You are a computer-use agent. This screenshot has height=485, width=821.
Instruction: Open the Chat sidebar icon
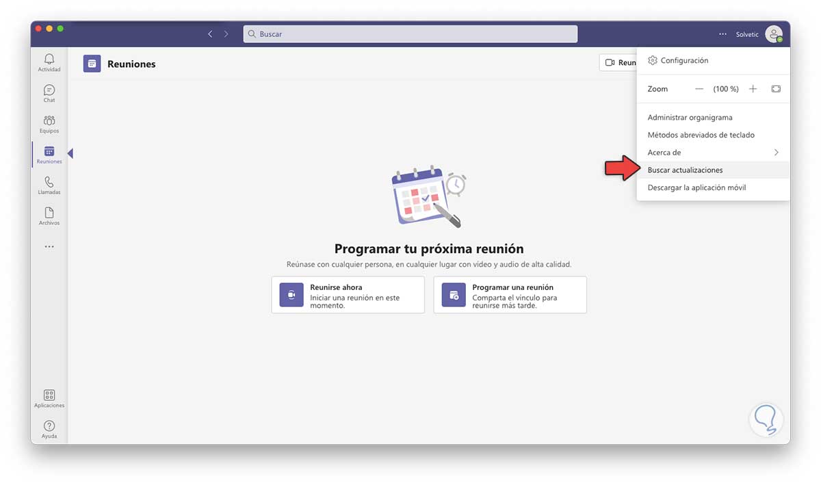49,90
